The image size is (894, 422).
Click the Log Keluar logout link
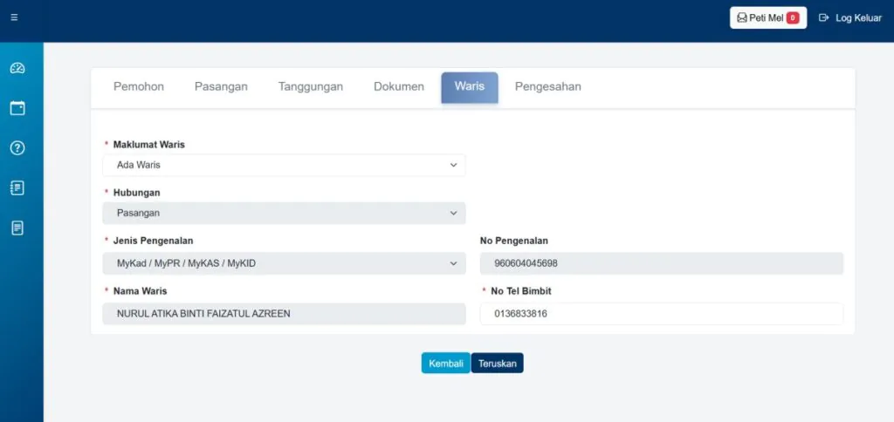(850, 17)
